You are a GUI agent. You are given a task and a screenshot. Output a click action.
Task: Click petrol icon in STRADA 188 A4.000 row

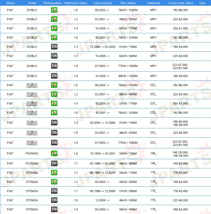pos(54,182)
